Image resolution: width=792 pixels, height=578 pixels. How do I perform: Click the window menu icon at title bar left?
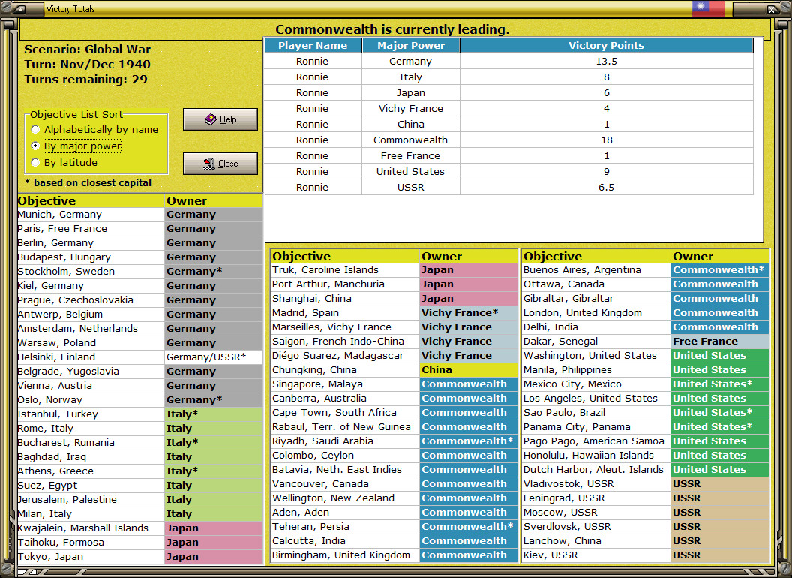click(x=19, y=8)
